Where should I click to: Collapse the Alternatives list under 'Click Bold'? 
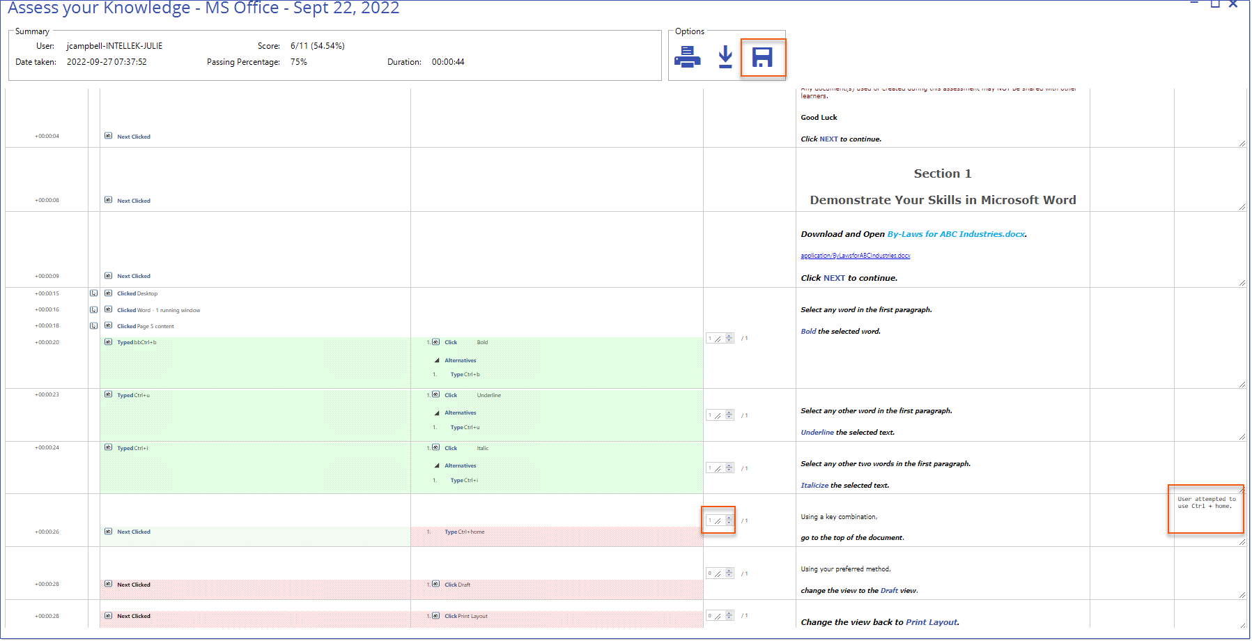(437, 360)
